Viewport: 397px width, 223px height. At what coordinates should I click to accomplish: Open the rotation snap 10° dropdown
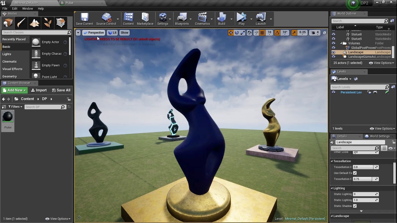click(285, 33)
